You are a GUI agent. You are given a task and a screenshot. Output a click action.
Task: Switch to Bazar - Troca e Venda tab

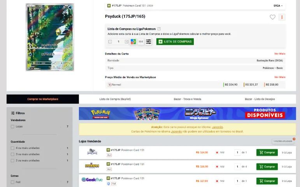187,99
